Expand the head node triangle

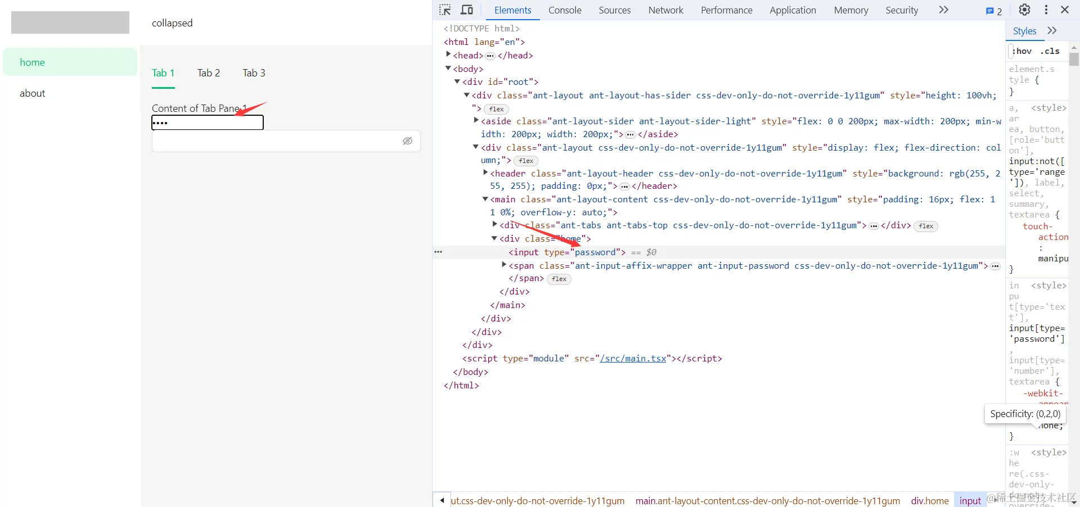[x=448, y=55]
